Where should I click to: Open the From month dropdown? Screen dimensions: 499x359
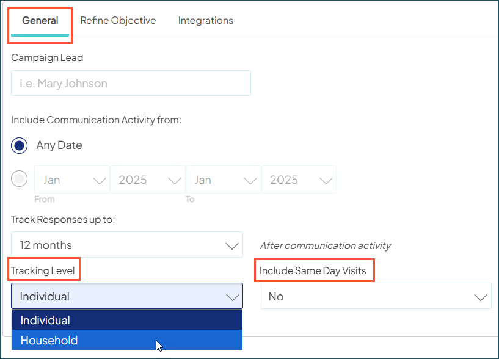(x=71, y=179)
